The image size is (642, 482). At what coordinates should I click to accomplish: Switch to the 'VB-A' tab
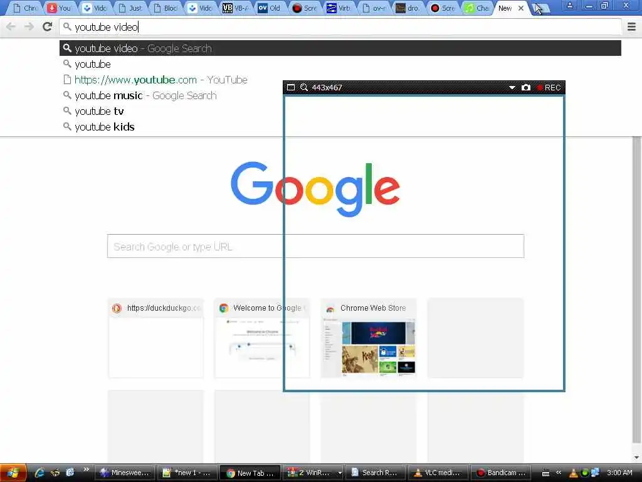point(236,8)
